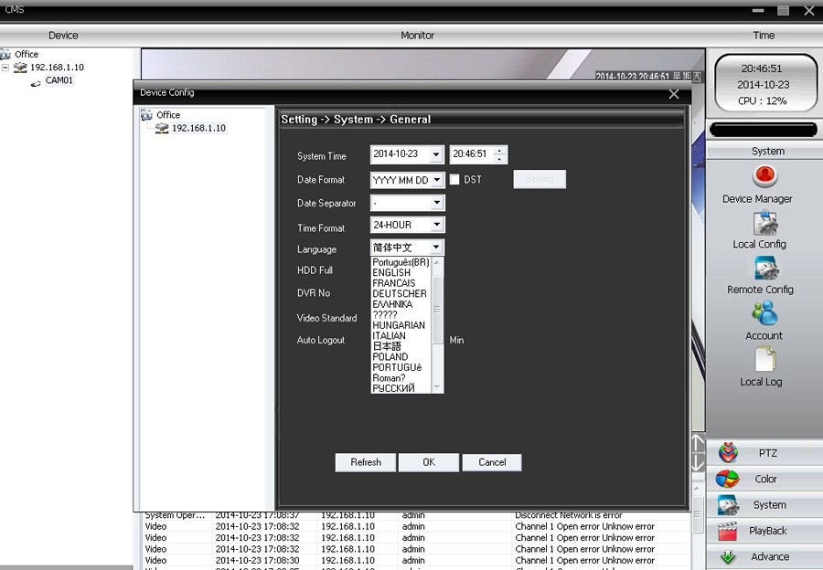
Task: Open the PlayBack panel icon
Action: click(728, 531)
